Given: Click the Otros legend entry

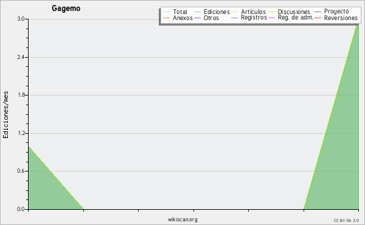Looking at the screenshot, I should pos(206,18).
